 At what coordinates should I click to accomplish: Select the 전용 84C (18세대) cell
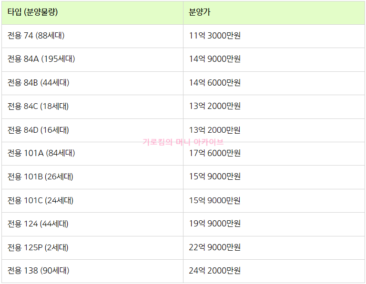92,107
